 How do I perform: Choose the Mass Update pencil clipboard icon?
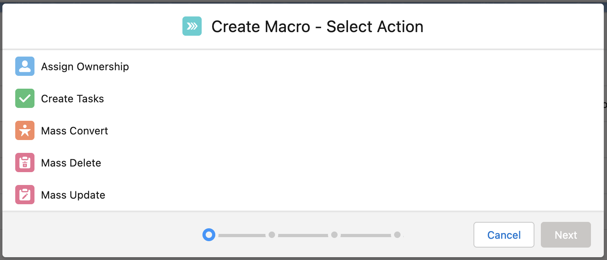25,195
